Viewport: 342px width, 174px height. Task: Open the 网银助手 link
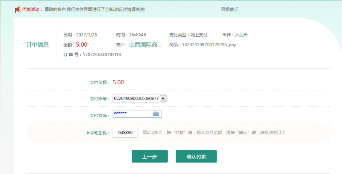click(229, 9)
